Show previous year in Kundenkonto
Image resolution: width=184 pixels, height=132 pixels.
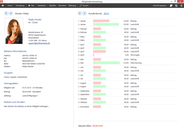[x=80, y=13]
